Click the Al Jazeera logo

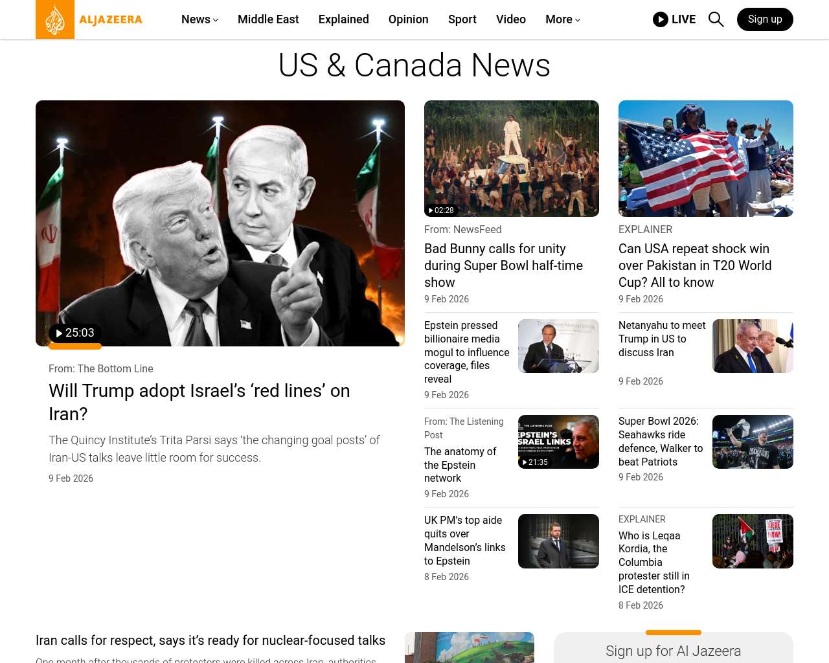[89, 19]
